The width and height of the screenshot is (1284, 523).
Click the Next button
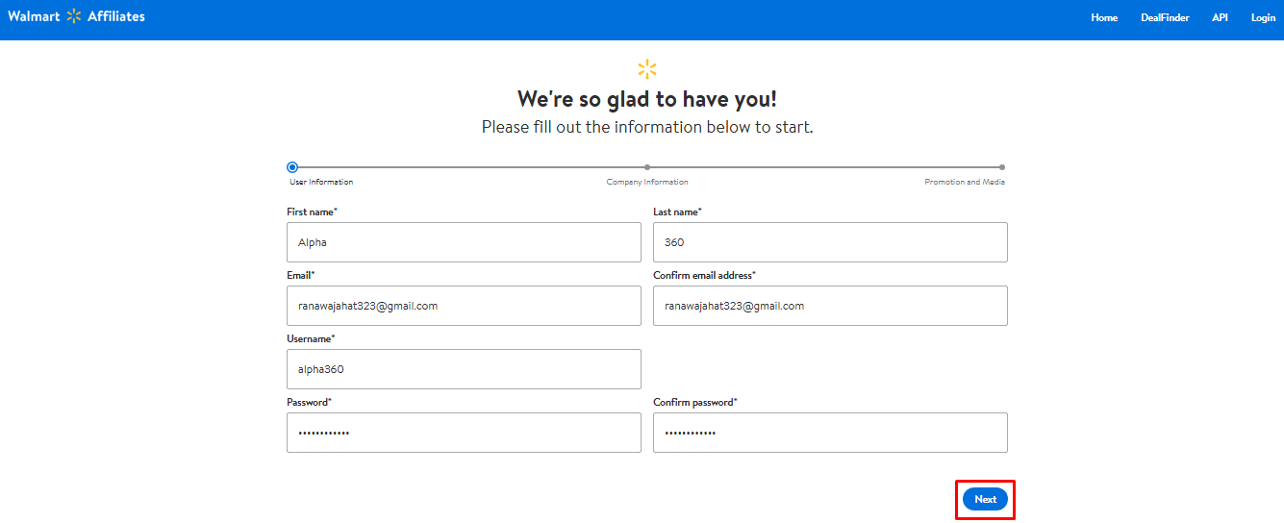click(x=985, y=499)
